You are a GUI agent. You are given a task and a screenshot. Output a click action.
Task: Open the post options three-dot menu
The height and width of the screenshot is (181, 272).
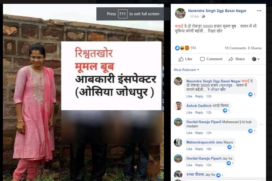(259, 11)
